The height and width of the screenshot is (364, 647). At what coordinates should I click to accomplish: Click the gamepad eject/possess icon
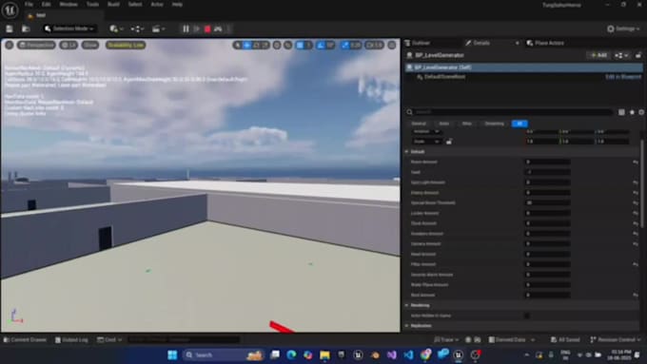218,29
